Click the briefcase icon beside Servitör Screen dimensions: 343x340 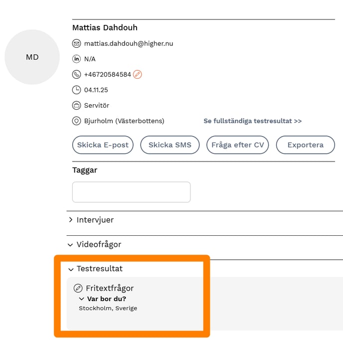(76, 106)
